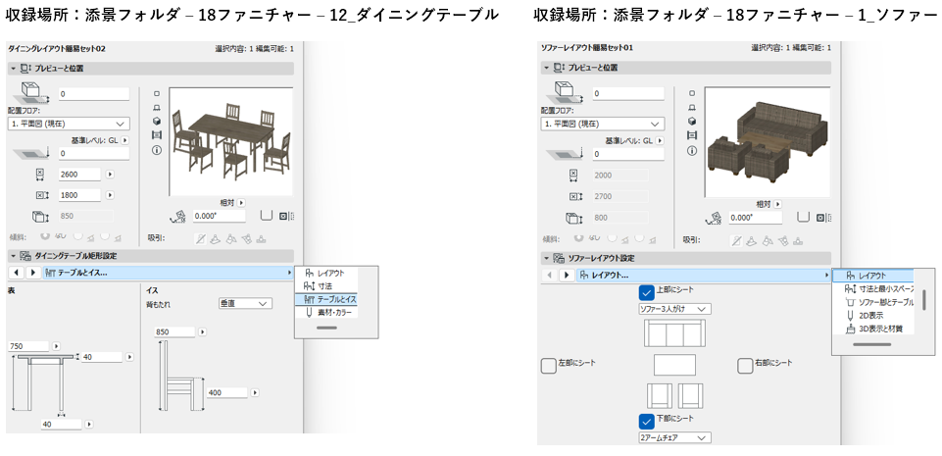Click the elevation view icon beside the sofa preview
This screenshot has width=942, height=456.
coord(692,108)
